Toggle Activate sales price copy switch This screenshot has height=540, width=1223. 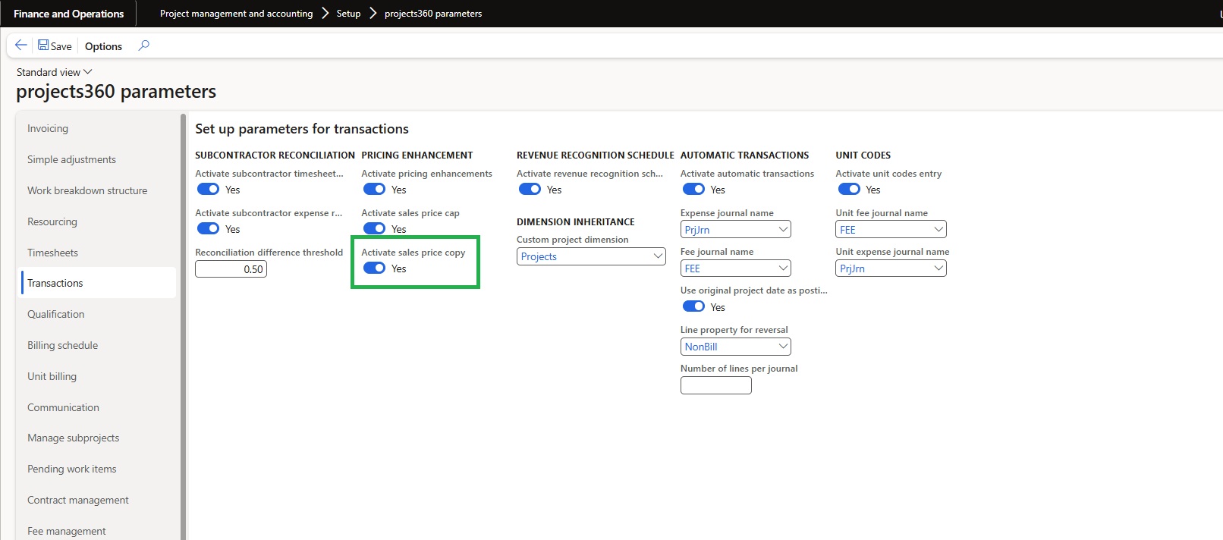pyautogui.click(x=374, y=268)
